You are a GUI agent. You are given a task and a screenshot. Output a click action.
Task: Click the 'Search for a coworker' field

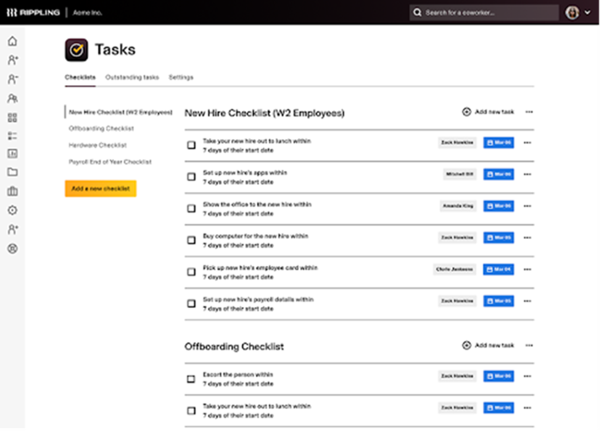point(484,12)
